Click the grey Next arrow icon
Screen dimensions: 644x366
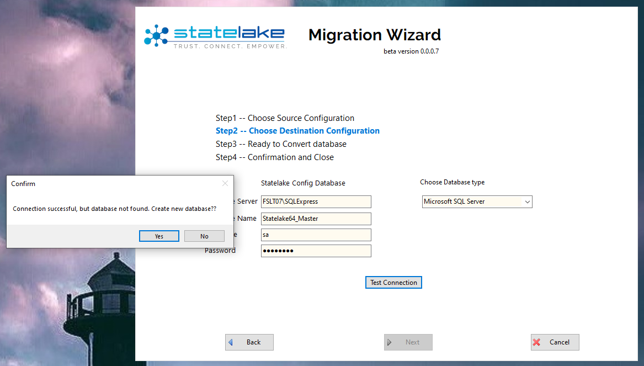tap(390, 342)
